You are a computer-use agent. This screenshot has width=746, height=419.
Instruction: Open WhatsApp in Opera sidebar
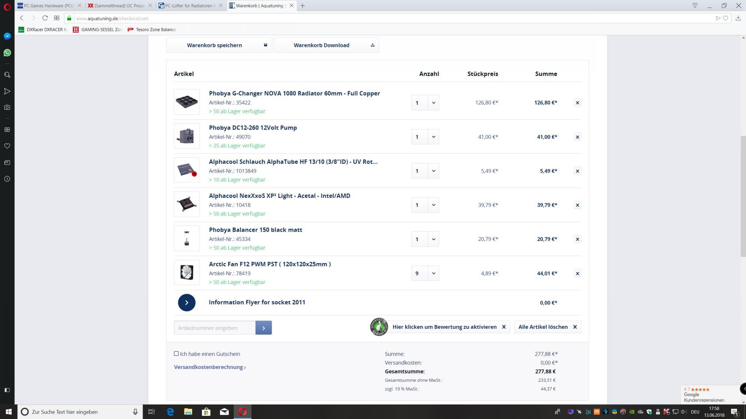[7, 53]
